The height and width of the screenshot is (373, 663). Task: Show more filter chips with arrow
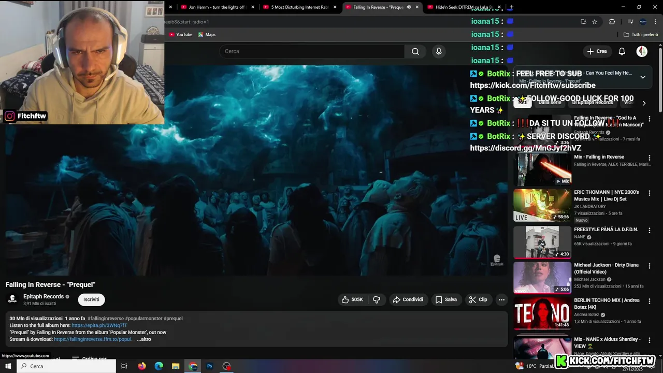pyautogui.click(x=644, y=103)
